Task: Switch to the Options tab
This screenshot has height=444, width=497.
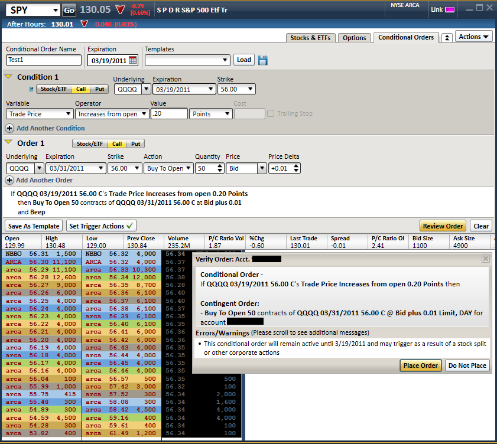Action: point(355,38)
